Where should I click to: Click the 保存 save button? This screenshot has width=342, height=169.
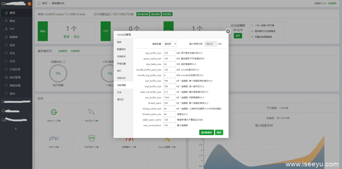(x=219, y=132)
